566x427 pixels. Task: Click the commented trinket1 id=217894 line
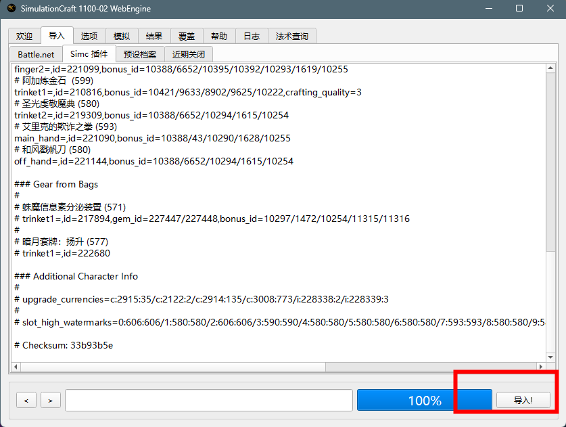click(x=212, y=219)
